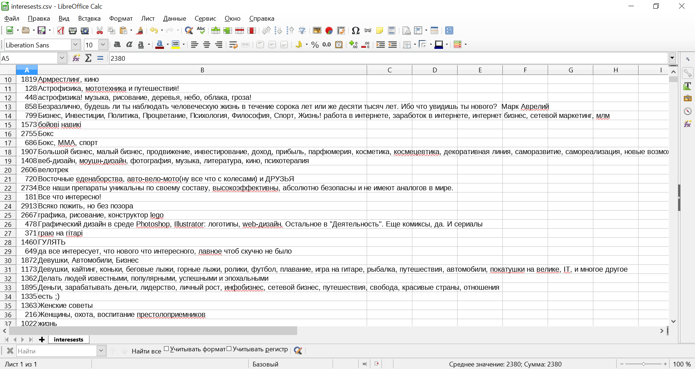The height and width of the screenshot is (369, 695).
Task: Open the Данные menu
Action: click(174, 18)
